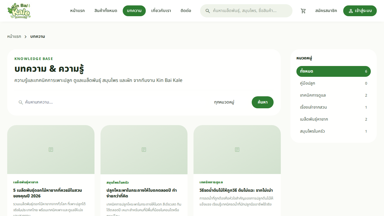
Task: Open เกี่ยวกับเรา page from navbar
Action: [161, 11]
